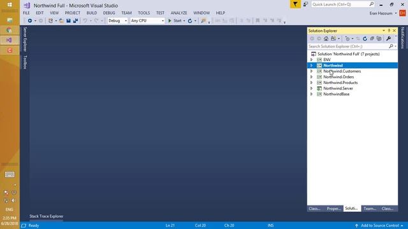Click the yellow notifications filter flag icon
This screenshot has width=408, height=229.
coord(295,4)
